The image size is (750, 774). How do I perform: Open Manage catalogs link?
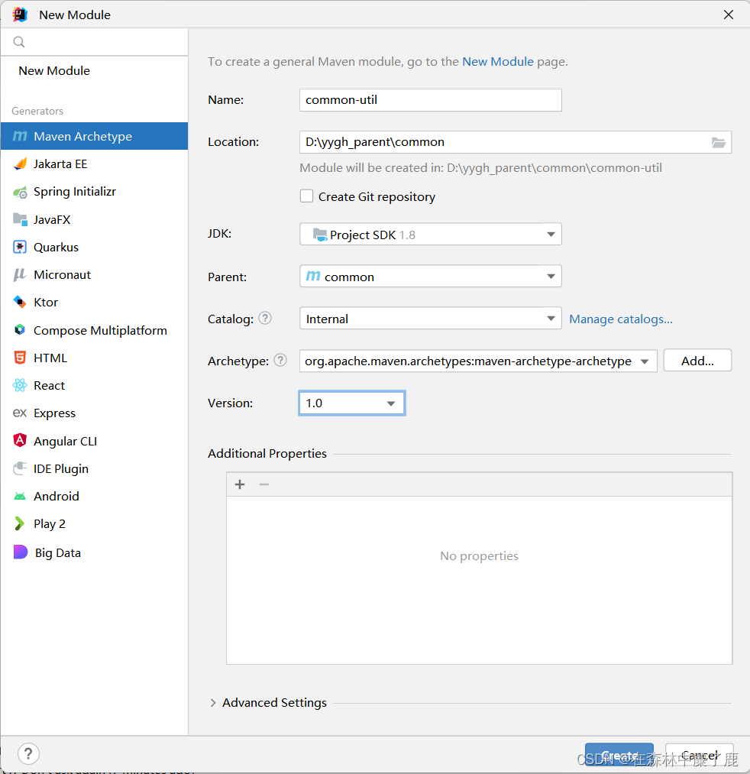[x=621, y=319]
